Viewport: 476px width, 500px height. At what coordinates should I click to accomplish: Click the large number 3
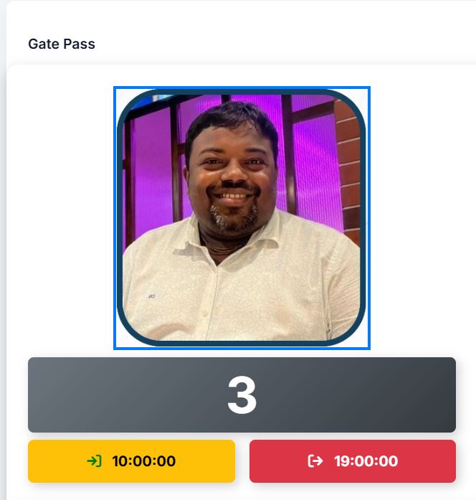point(242,395)
